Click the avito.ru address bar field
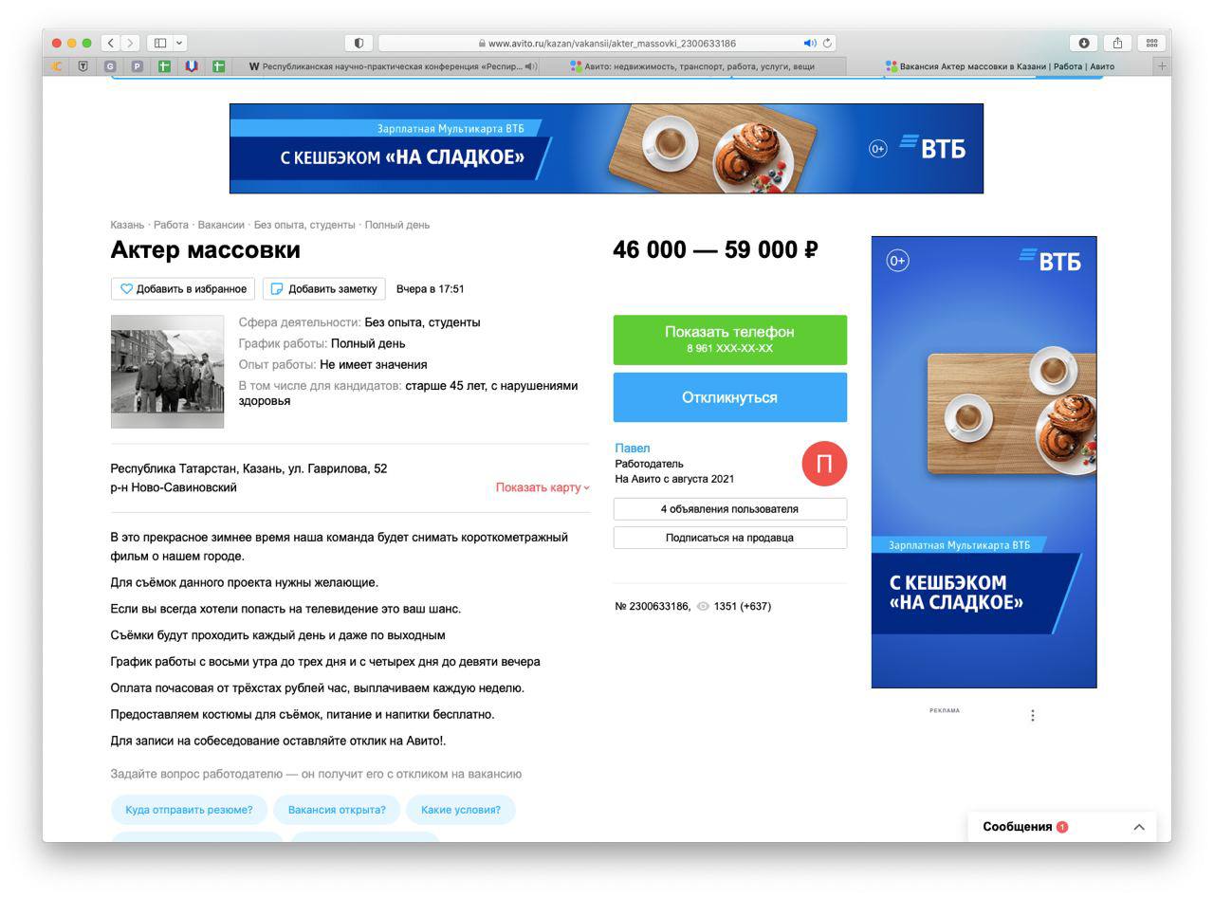 coord(607,43)
